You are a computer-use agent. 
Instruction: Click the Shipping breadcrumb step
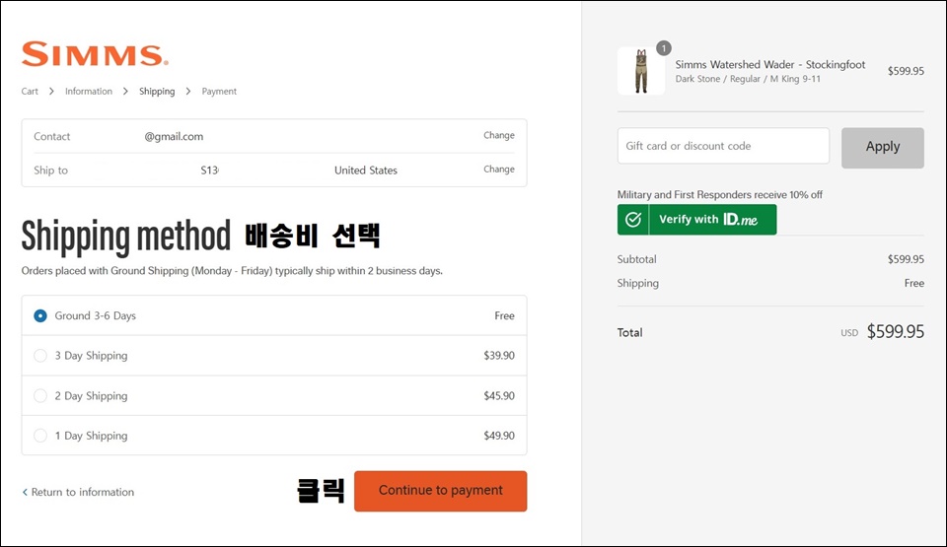point(157,91)
